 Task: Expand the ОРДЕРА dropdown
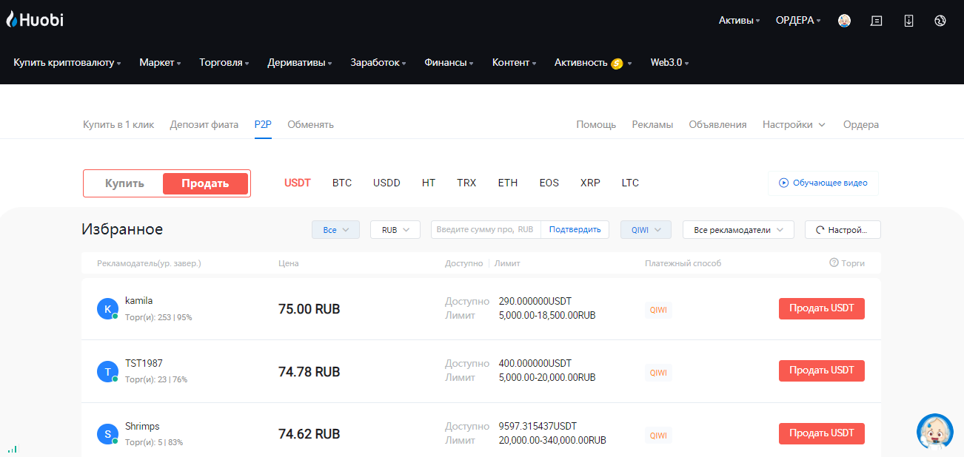coord(798,21)
